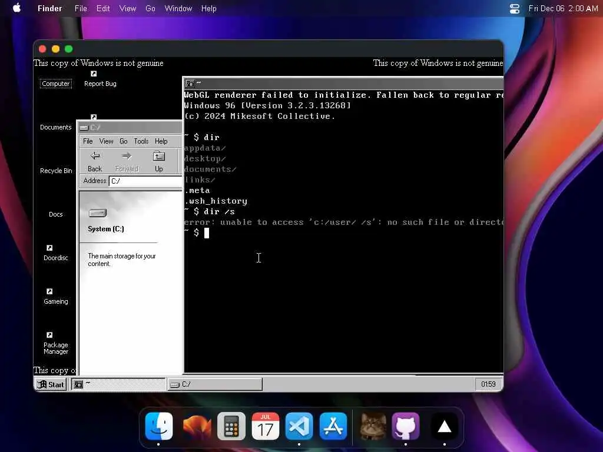Click the "Windows 96 [Version 3.2.3.13268]" line
603x452 pixels.
pos(268,105)
